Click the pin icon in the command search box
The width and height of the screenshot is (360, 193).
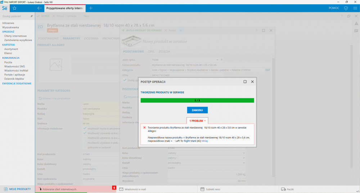31,16
